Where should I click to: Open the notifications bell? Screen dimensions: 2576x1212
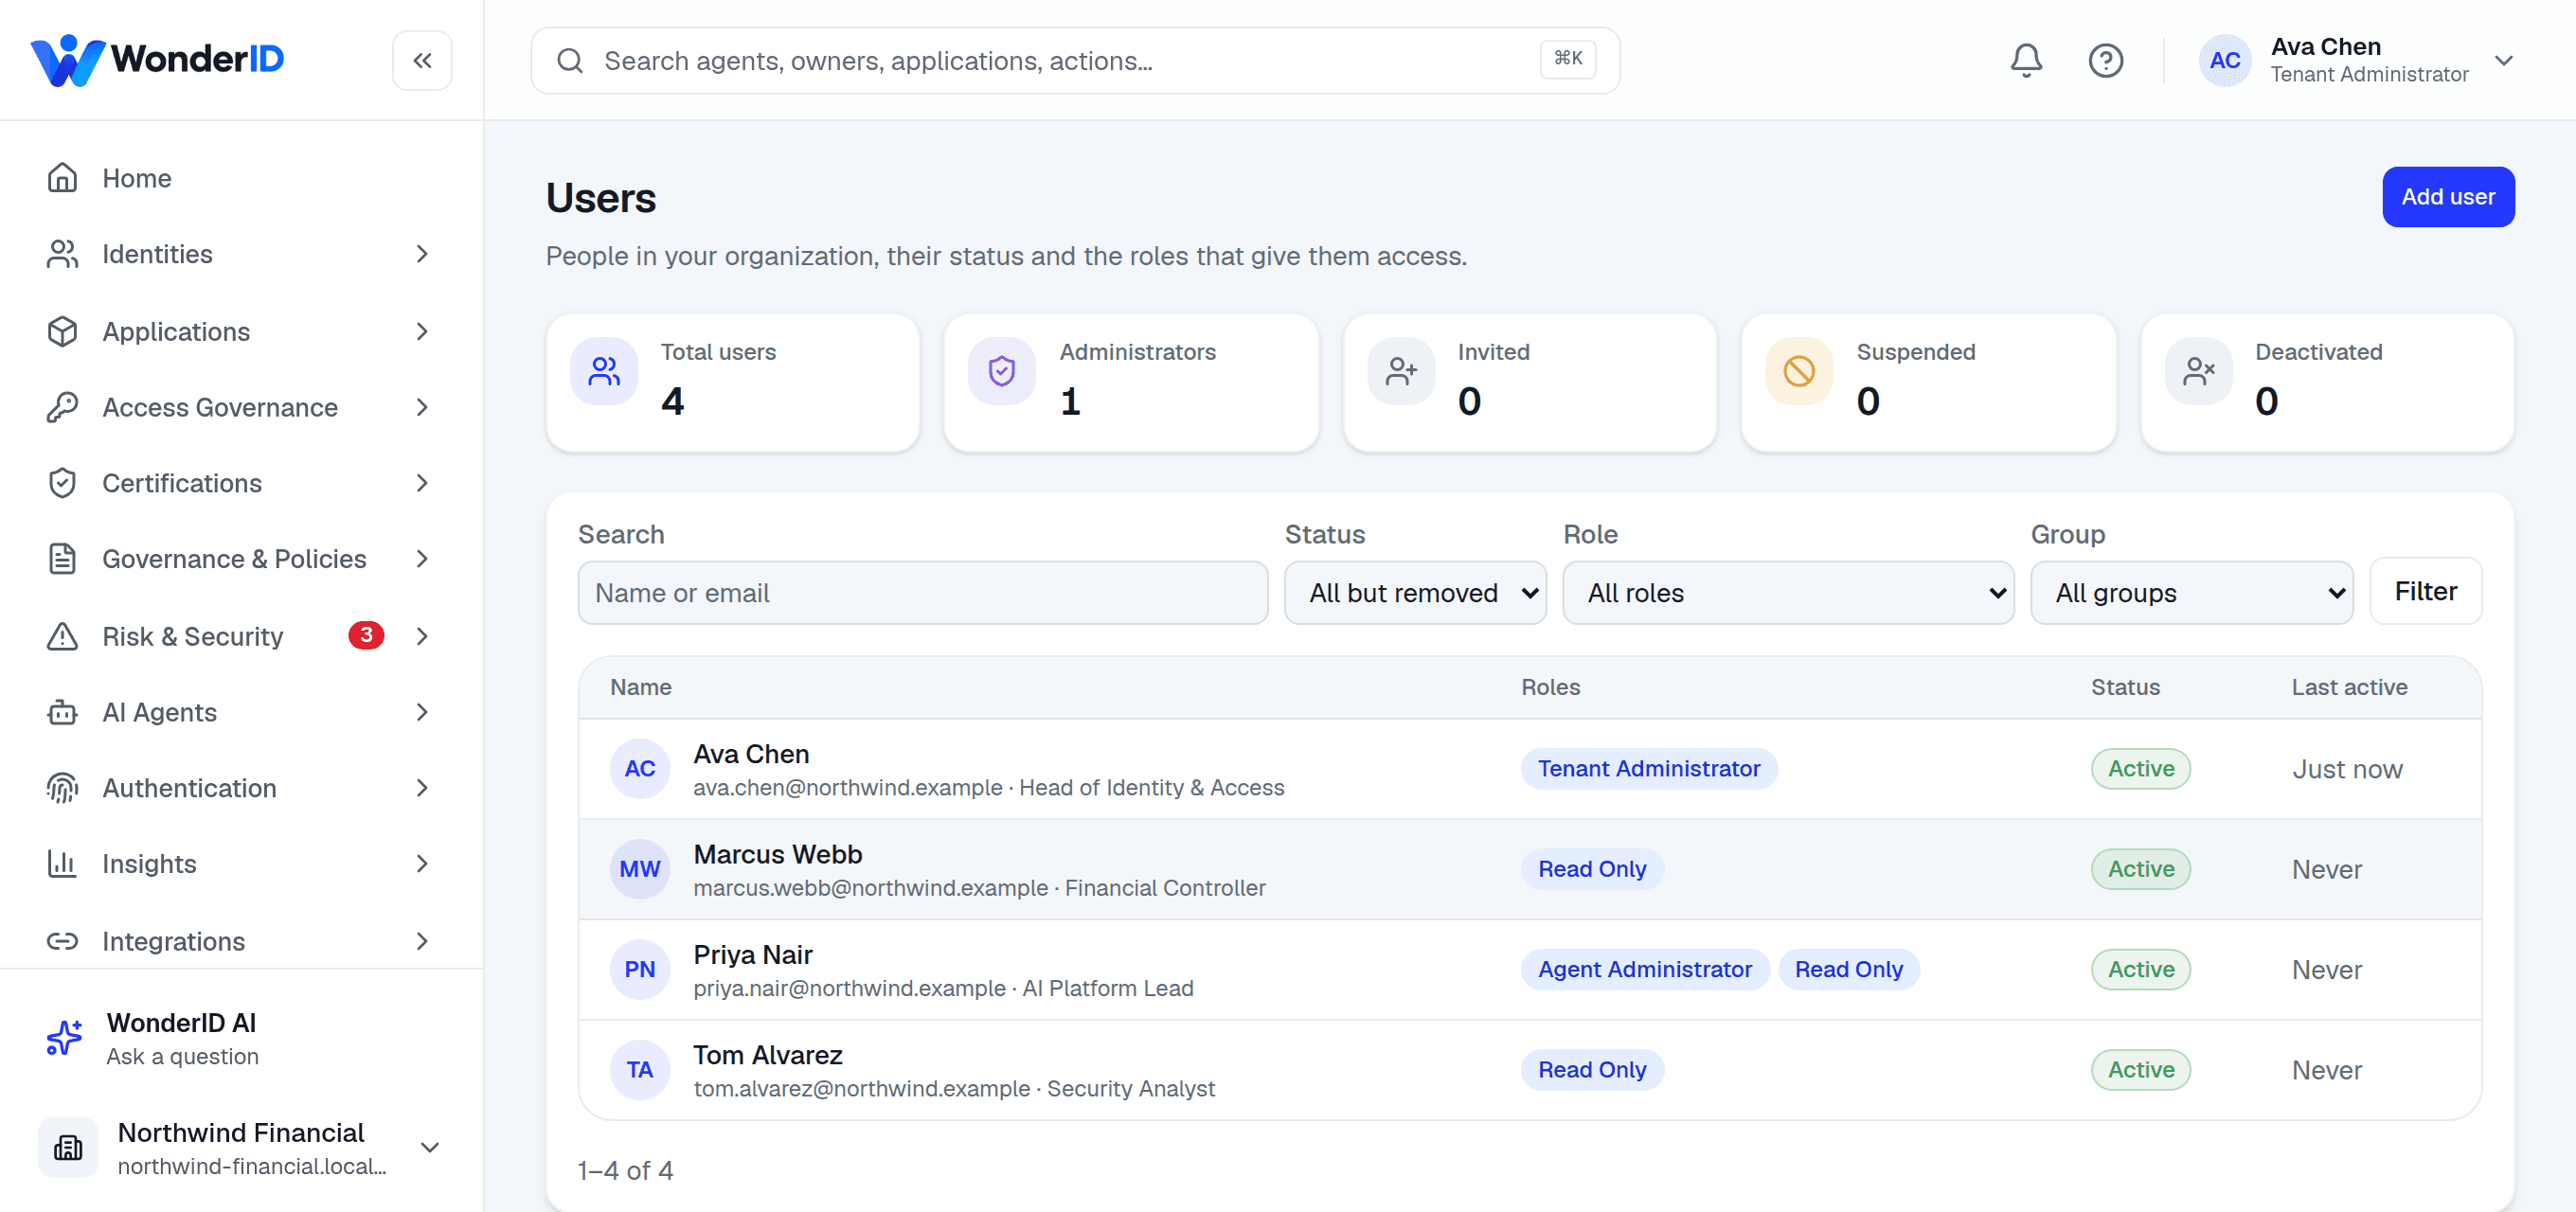[2026, 60]
